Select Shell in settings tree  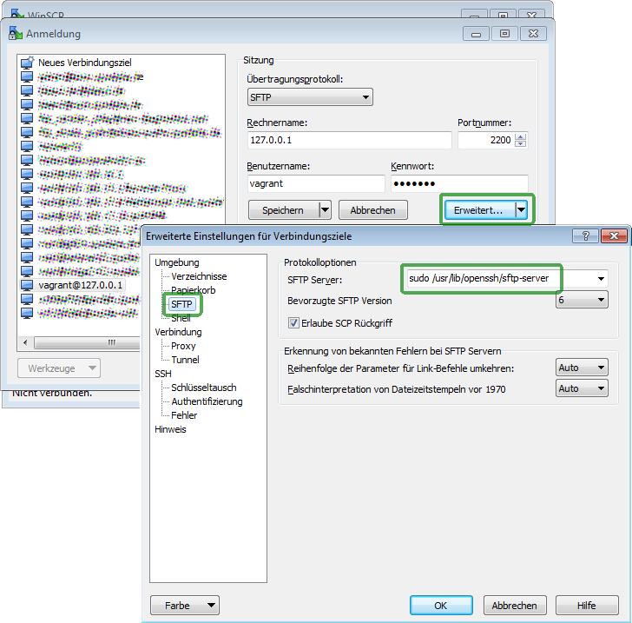181,318
